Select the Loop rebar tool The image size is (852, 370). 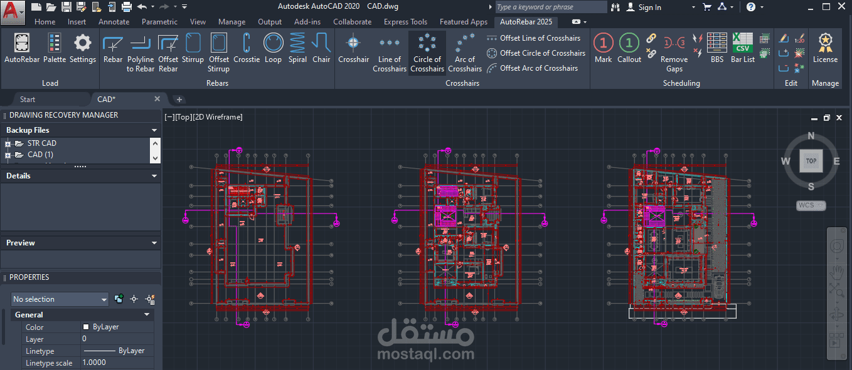click(273, 49)
